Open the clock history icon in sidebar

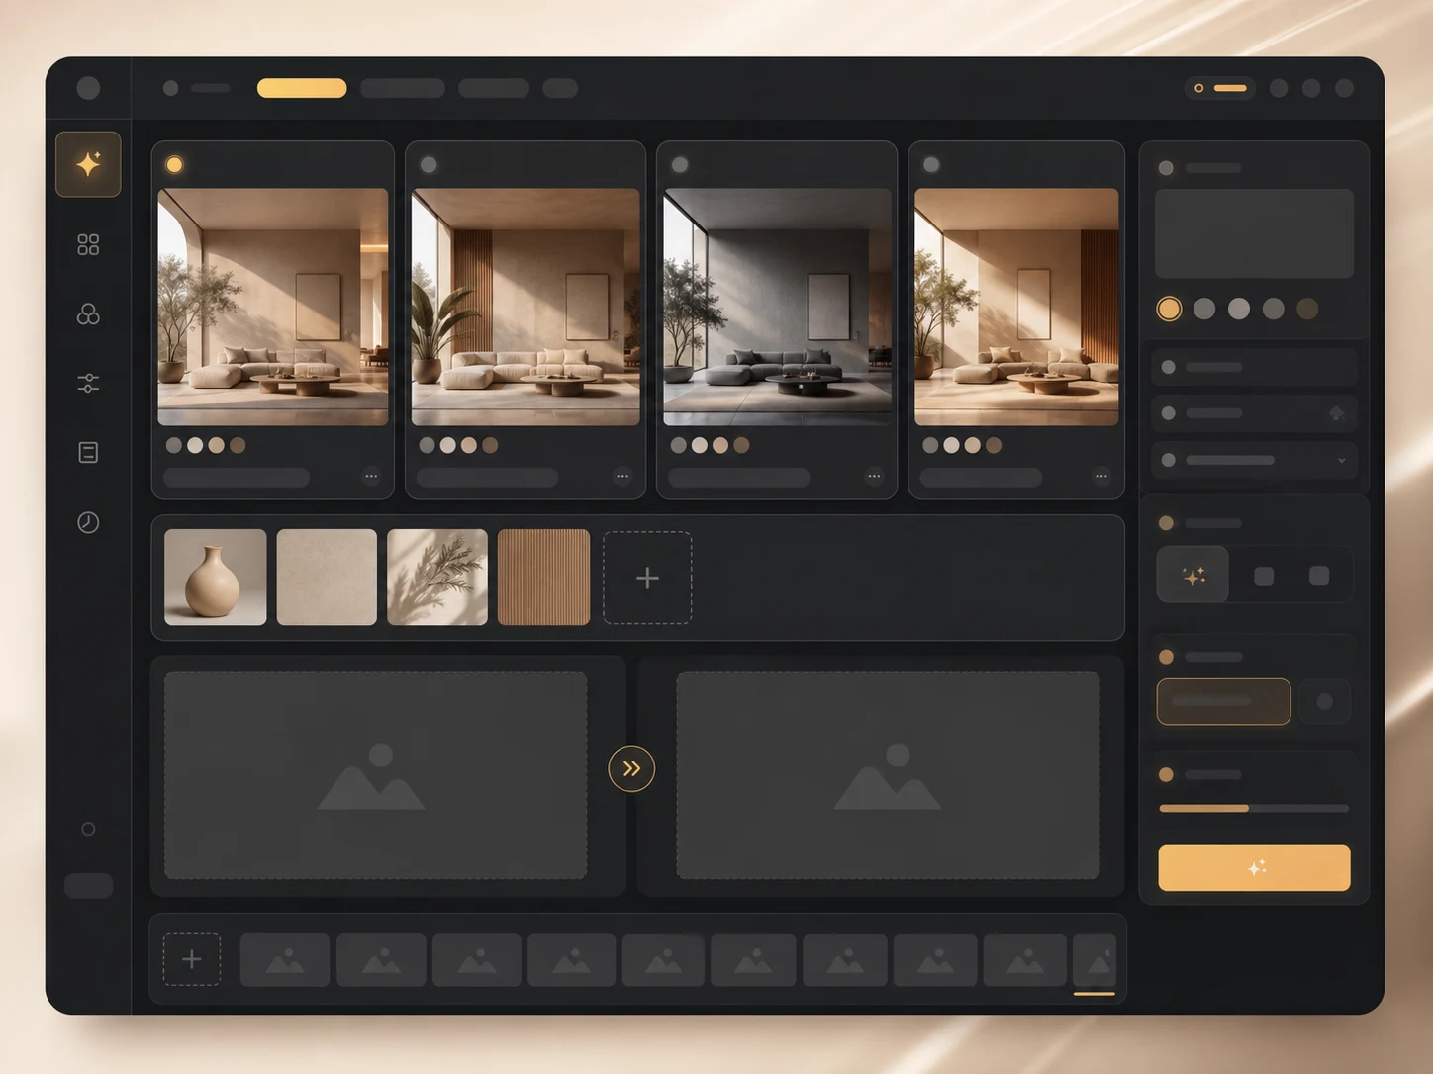click(88, 522)
